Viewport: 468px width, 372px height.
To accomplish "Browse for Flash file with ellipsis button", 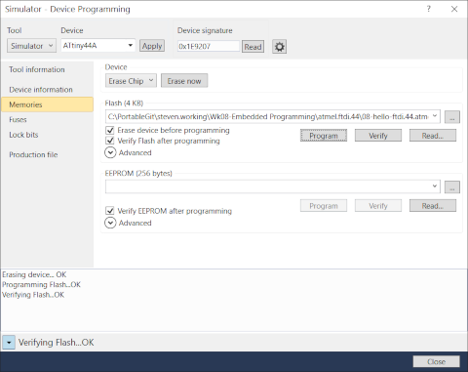I will pyautogui.click(x=452, y=117).
